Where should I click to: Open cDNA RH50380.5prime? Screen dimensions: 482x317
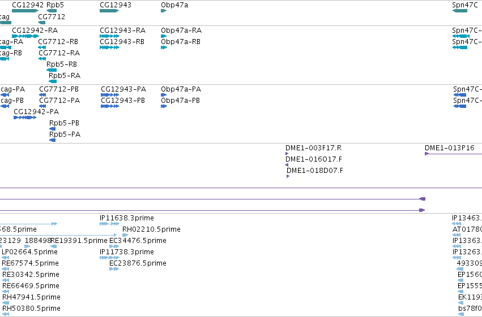(31, 309)
